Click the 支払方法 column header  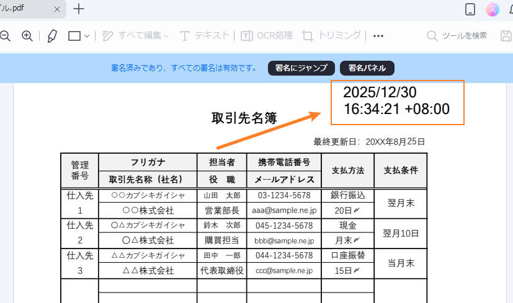[348, 170]
